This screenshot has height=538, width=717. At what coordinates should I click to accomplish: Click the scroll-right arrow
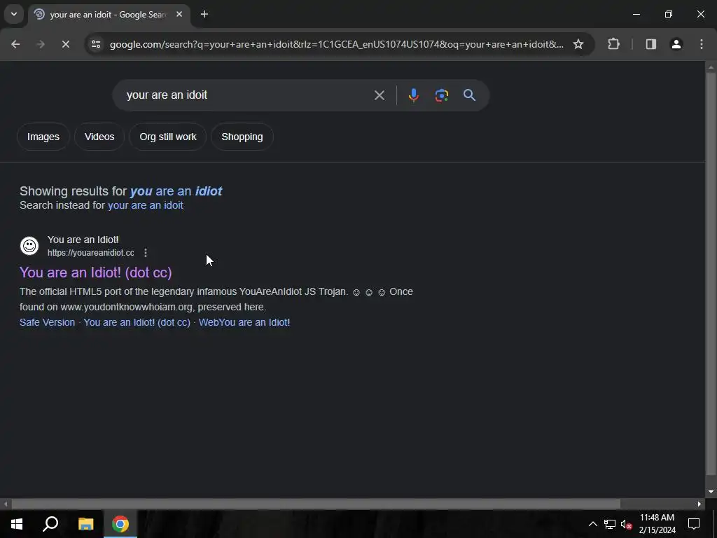tap(699, 504)
